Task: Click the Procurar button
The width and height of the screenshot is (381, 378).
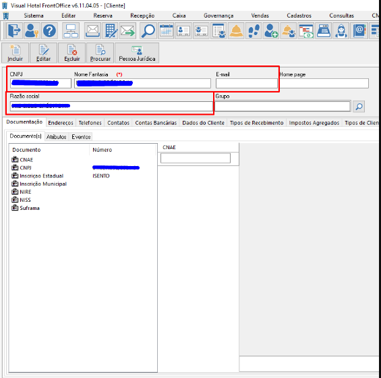Action: click(x=100, y=53)
